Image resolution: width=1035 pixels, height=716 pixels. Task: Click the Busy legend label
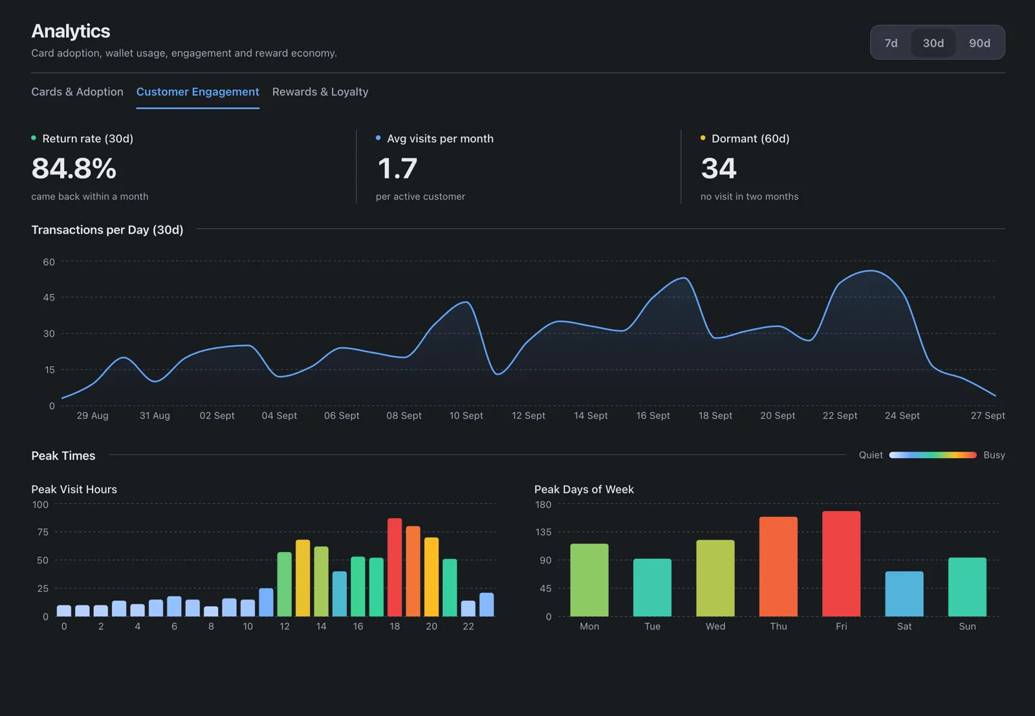click(x=994, y=455)
